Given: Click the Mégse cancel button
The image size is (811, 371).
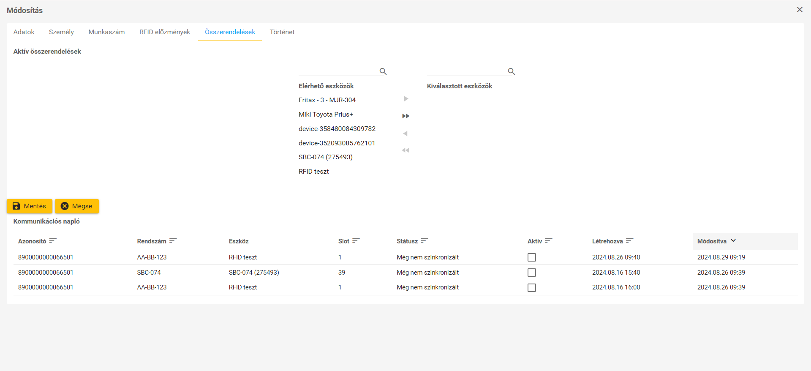Looking at the screenshot, I should (77, 206).
